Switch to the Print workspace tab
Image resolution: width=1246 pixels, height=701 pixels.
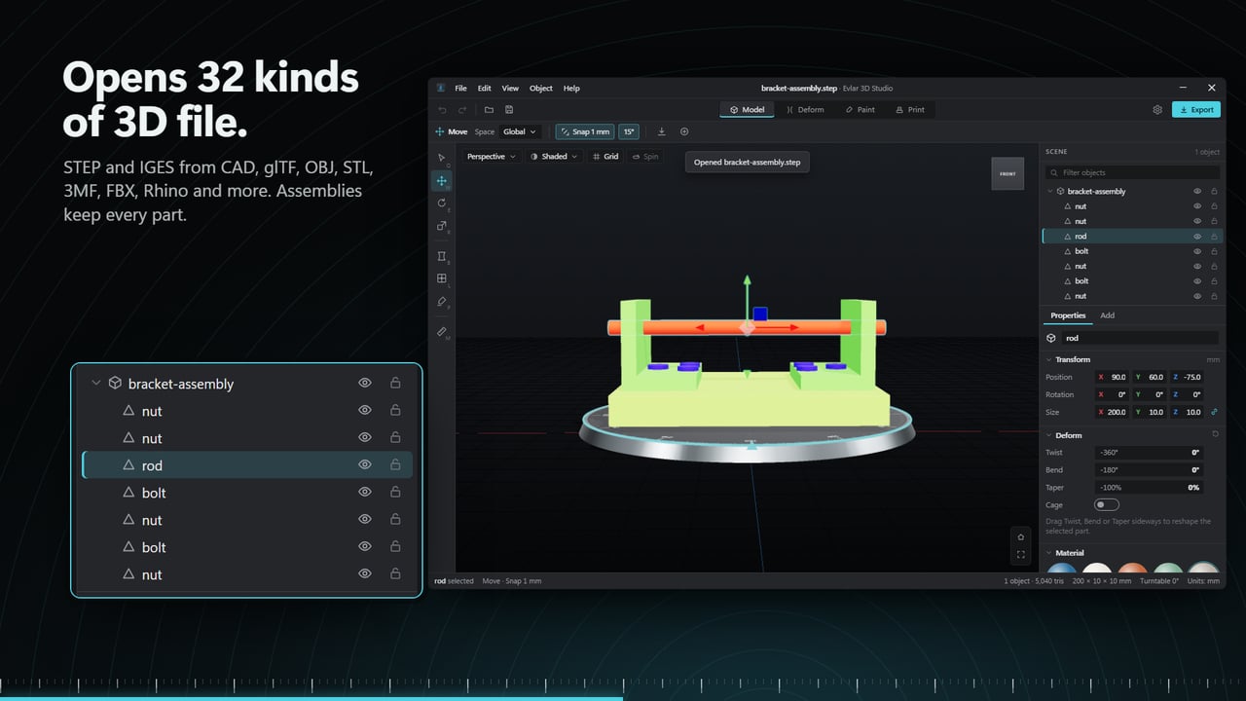(x=910, y=110)
